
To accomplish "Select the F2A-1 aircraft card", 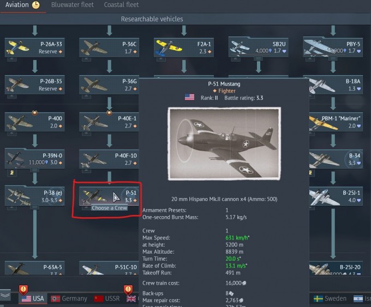I will click(184, 47).
